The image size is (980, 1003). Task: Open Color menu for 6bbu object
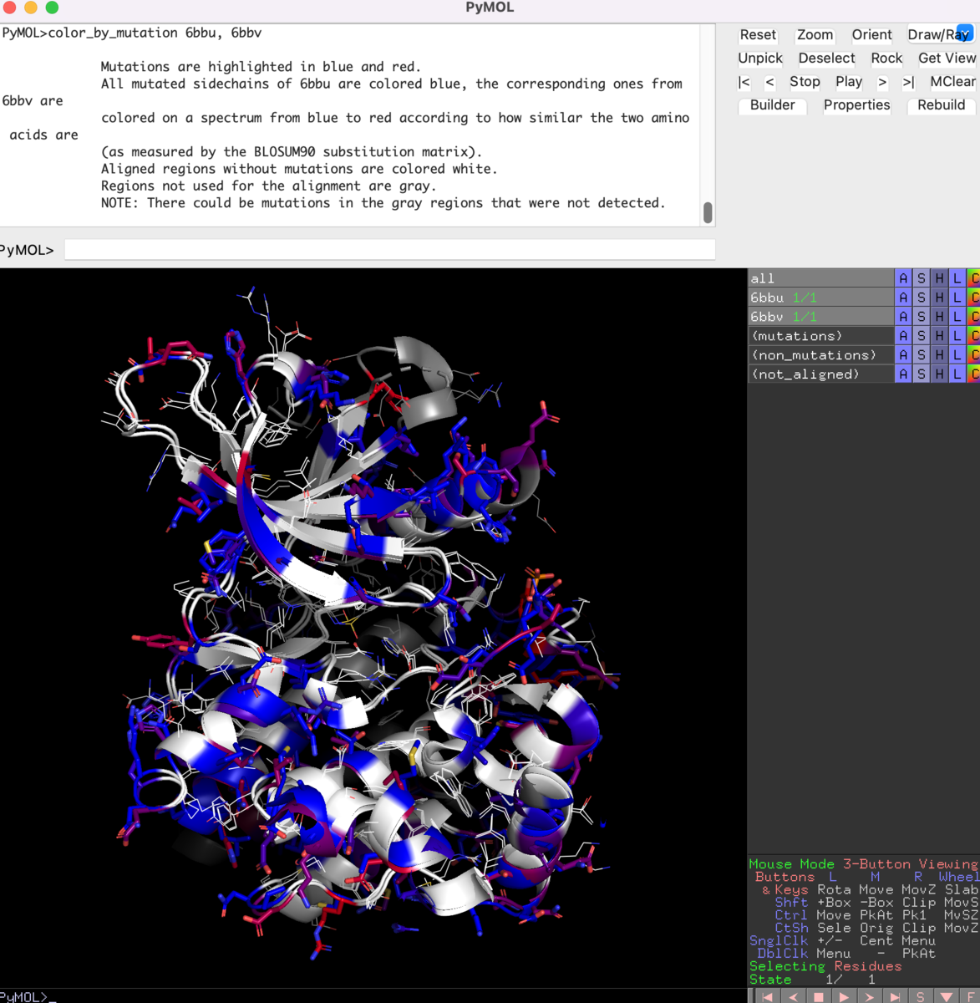coord(973,298)
